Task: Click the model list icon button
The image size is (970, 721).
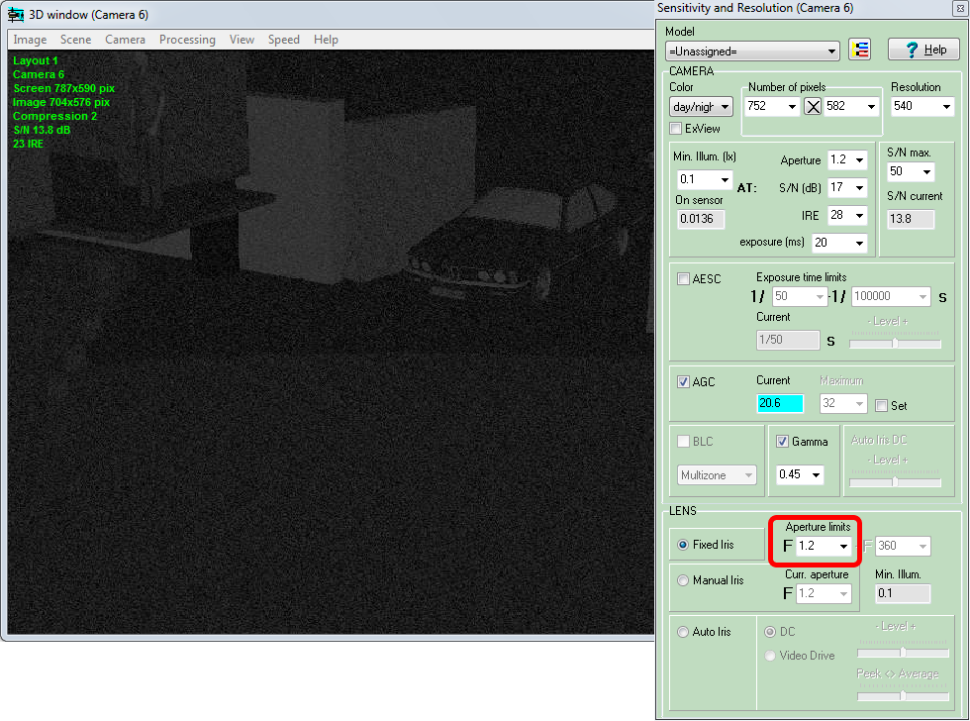Action: [x=860, y=51]
